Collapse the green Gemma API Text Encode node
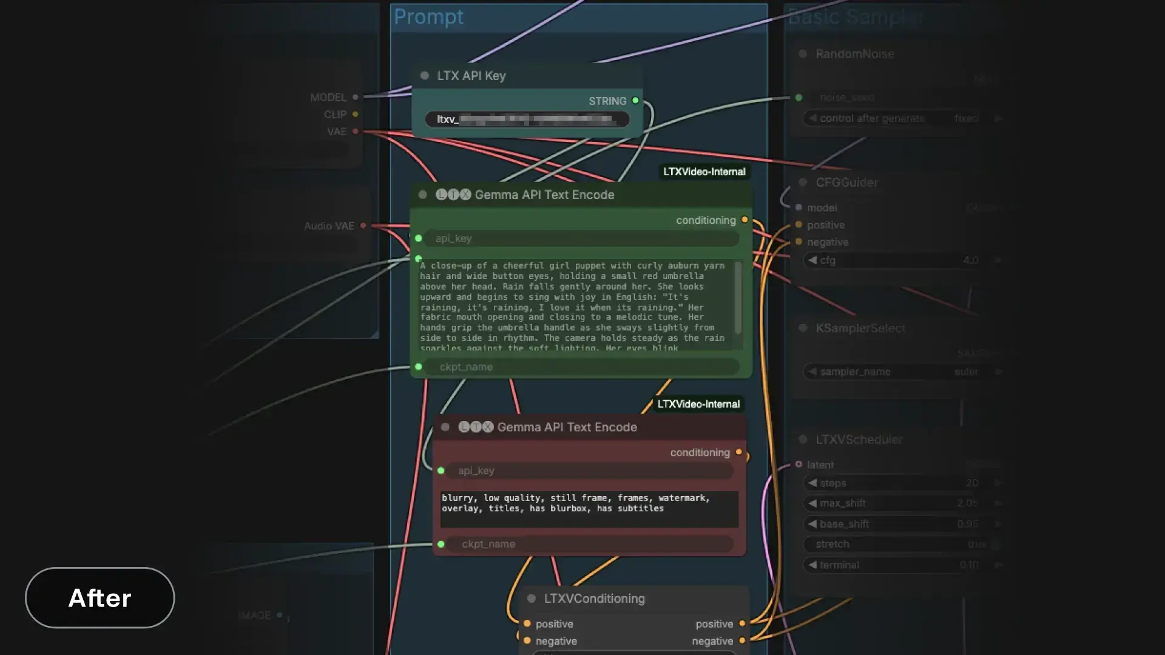This screenshot has height=655, width=1165. tap(423, 195)
